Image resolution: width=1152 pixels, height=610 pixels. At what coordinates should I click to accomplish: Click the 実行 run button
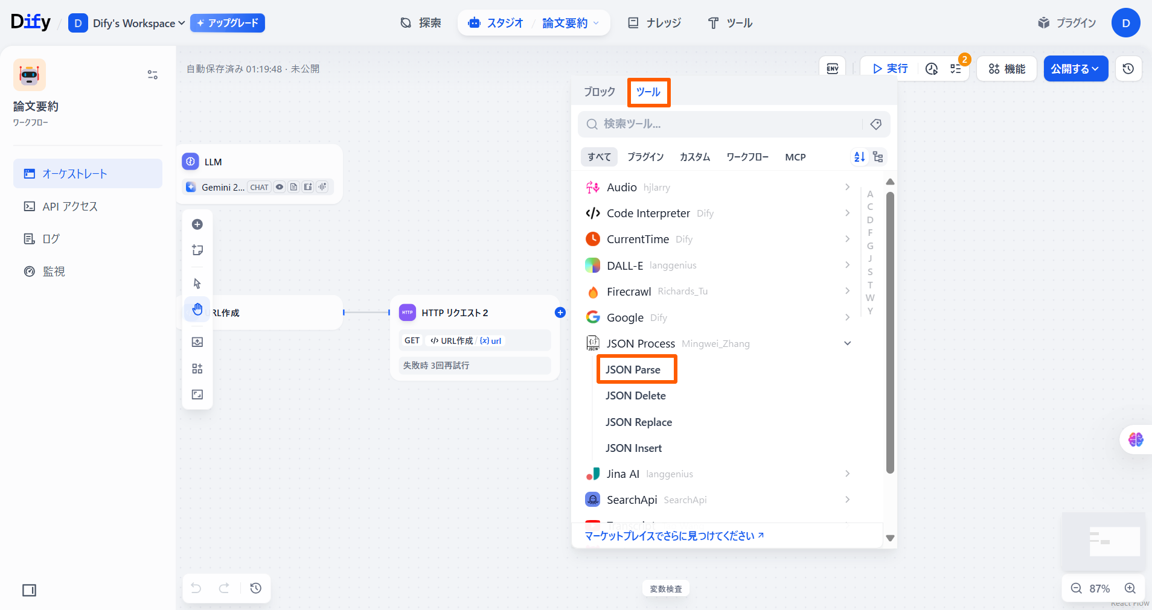[x=890, y=69]
